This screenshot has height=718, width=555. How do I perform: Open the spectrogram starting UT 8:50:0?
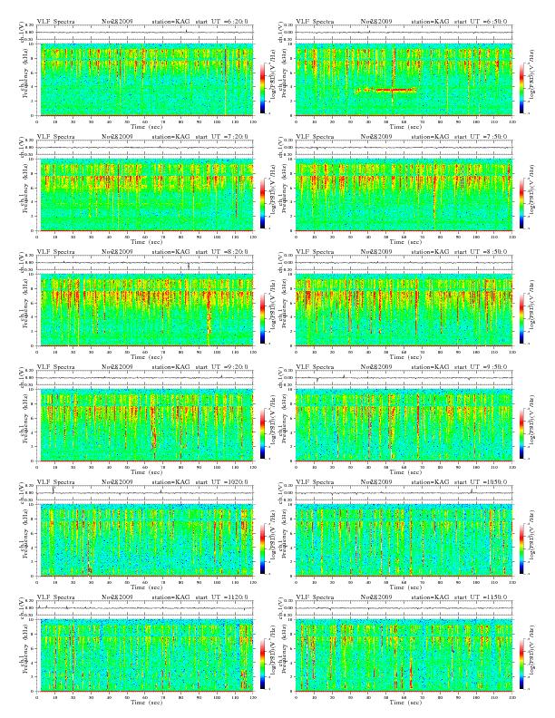click(x=404, y=310)
